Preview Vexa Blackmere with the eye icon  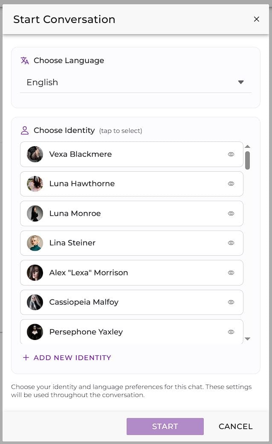point(231,154)
